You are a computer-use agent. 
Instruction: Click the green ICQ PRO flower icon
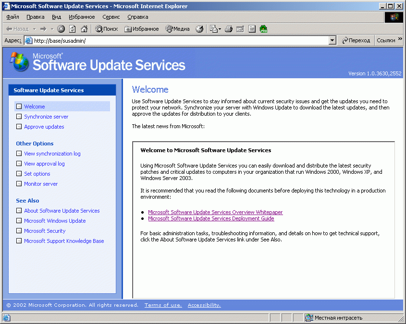coord(264,29)
